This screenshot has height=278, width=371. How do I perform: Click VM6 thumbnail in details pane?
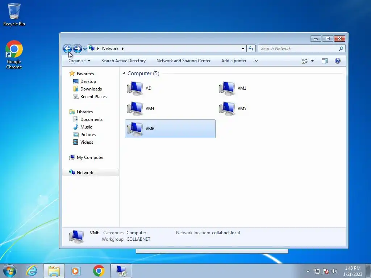click(x=76, y=237)
